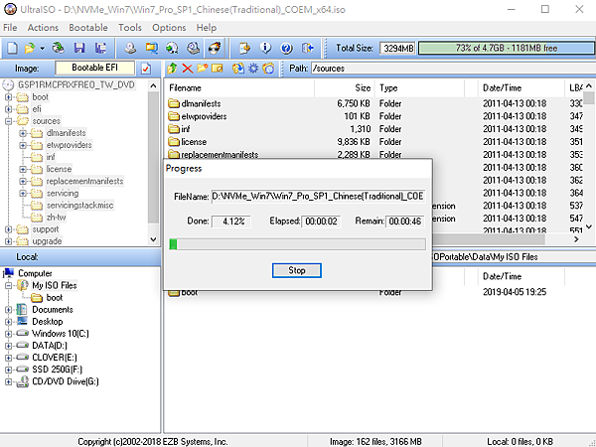Click the Open file folder icon

coord(29,49)
